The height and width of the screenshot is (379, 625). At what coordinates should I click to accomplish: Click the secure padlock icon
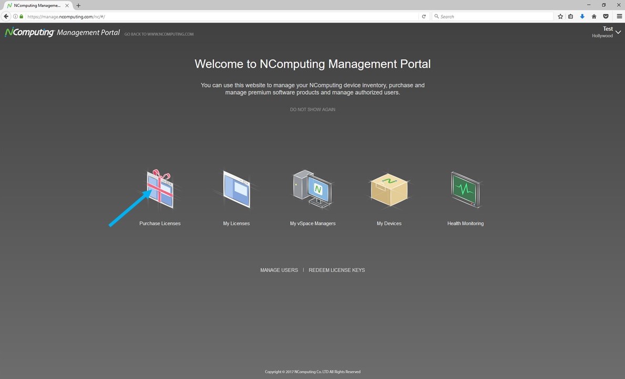[x=22, y=16]
